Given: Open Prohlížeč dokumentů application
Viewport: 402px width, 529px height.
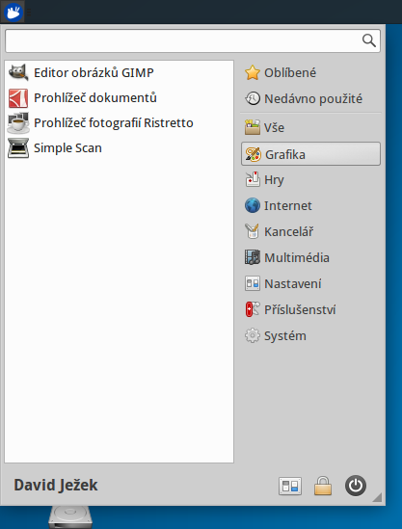Looking at the screenshot, I should pyautogui.click(x=119, y=98).
